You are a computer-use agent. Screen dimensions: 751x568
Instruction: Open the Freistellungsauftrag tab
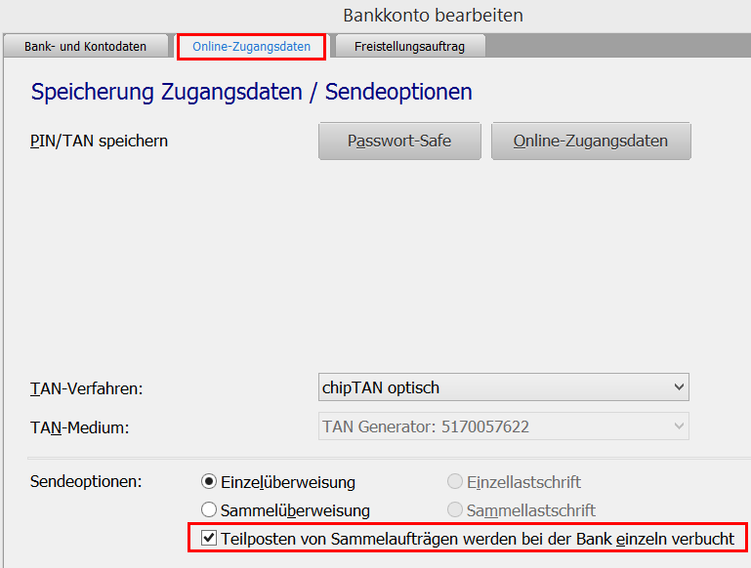tap(409, 46)
